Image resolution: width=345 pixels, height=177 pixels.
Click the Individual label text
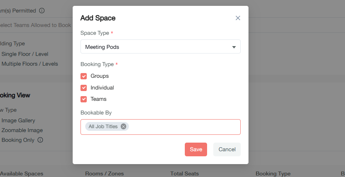(x=102, y=88)
